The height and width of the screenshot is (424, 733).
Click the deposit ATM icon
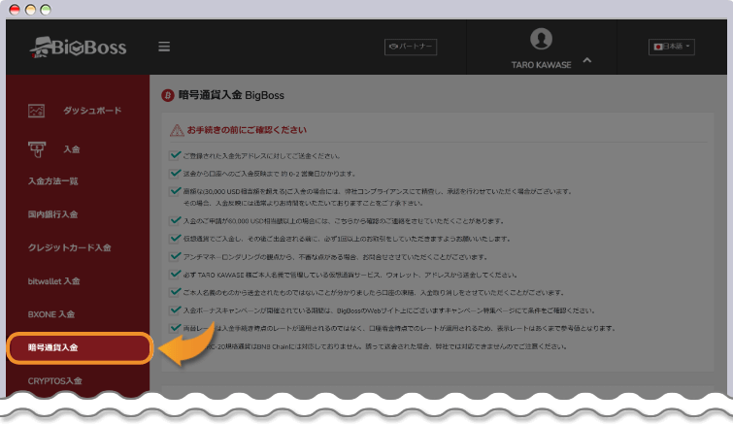click(x=37, y=149)
